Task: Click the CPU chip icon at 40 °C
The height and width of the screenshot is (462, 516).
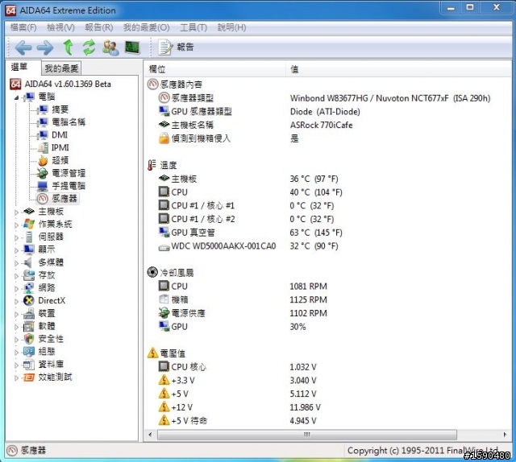Action: pos(164,192)
